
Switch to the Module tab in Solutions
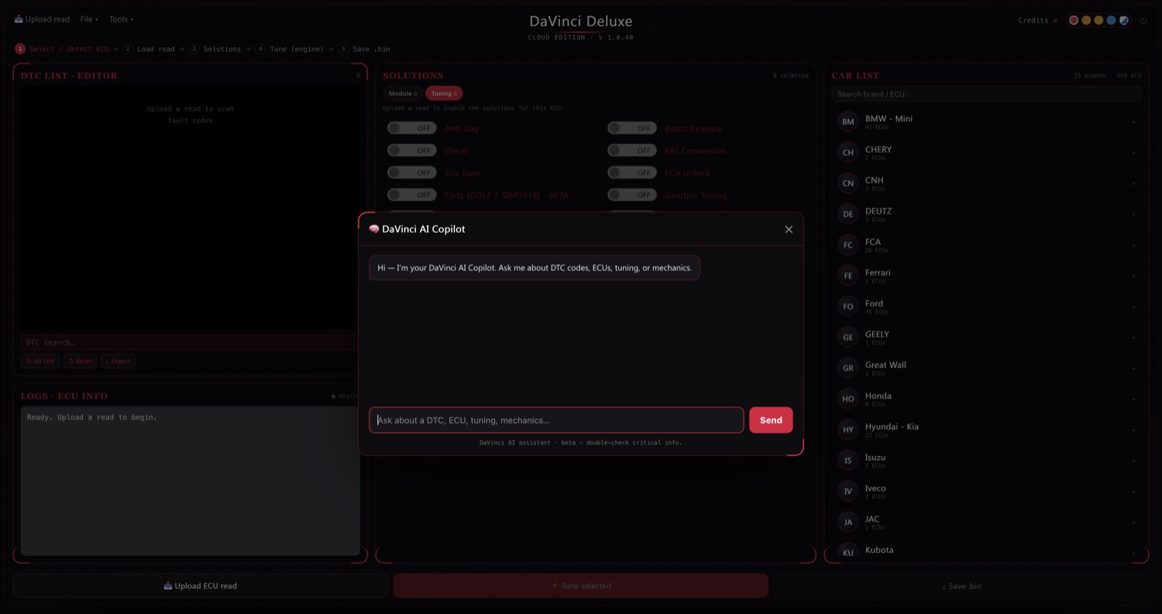[x=403, y=94]
